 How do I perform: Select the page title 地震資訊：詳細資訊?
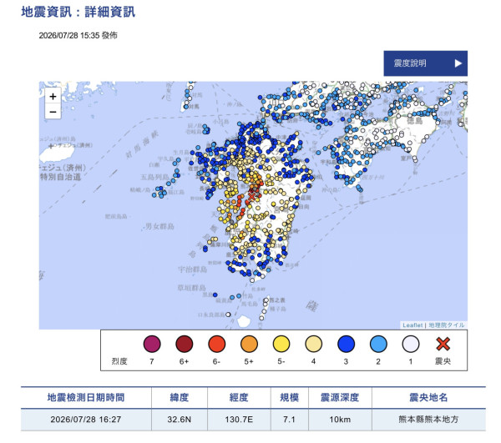pyautogui.click(x=78, y=12)
